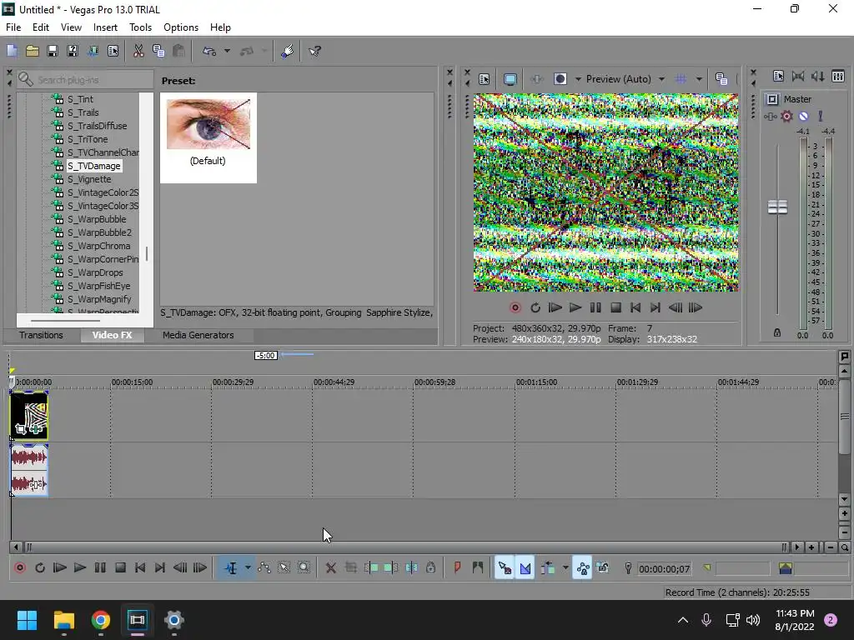Open the Auto Ripple mode dropdown arrow
Screen dimensions: 854x640
pyautogui.click(x=565, y=567)
